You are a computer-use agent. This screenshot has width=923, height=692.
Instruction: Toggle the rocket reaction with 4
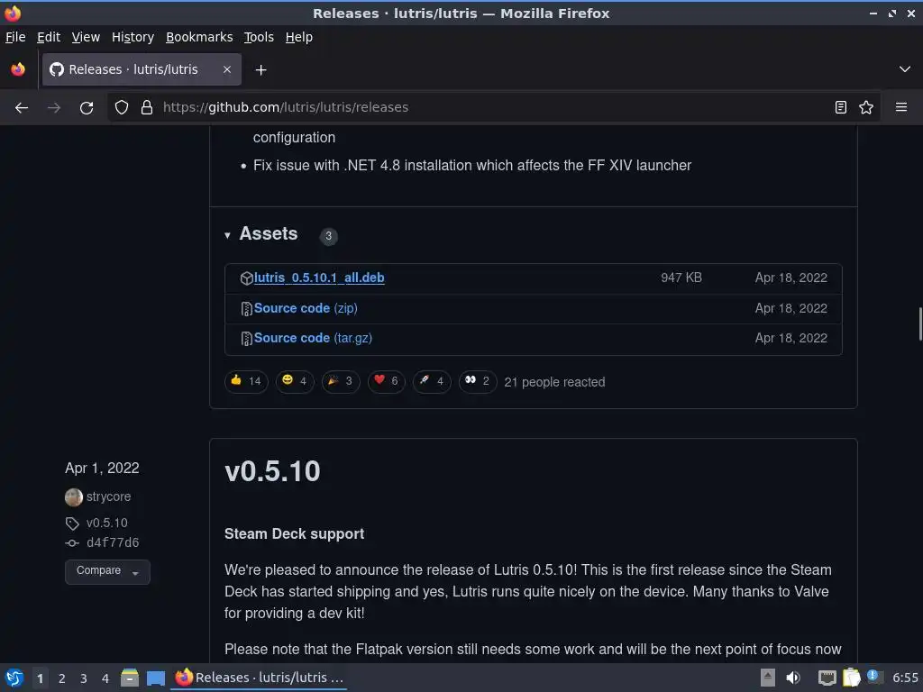click(x=432, y=381)
